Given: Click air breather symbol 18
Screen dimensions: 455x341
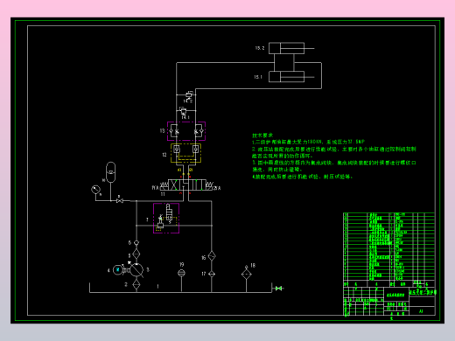Looking at the screenshot, I should [x=246, y=273].
